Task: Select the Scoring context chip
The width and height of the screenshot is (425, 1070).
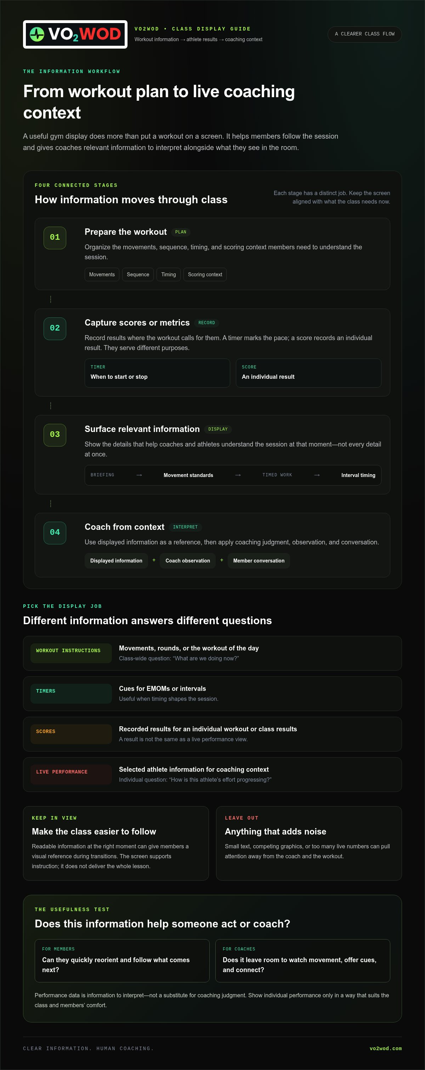Action: 205,275
